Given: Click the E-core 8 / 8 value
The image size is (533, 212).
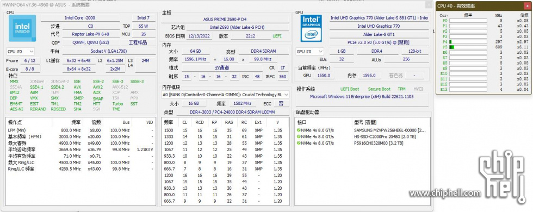Looking at the screenshot, I should pos(30,69).
